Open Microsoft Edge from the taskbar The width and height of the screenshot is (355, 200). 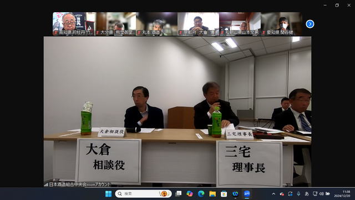tap(201, 194)
